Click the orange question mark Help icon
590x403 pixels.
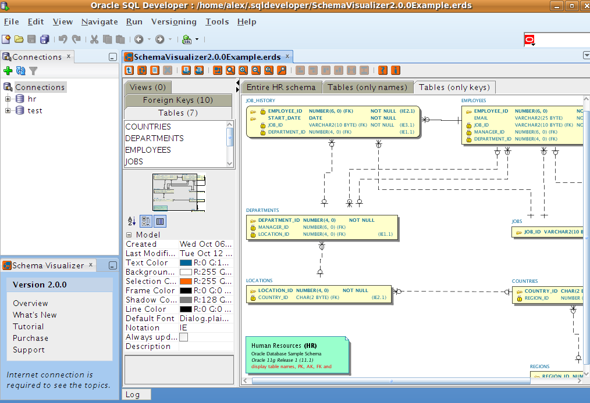(x=383, y=70)
